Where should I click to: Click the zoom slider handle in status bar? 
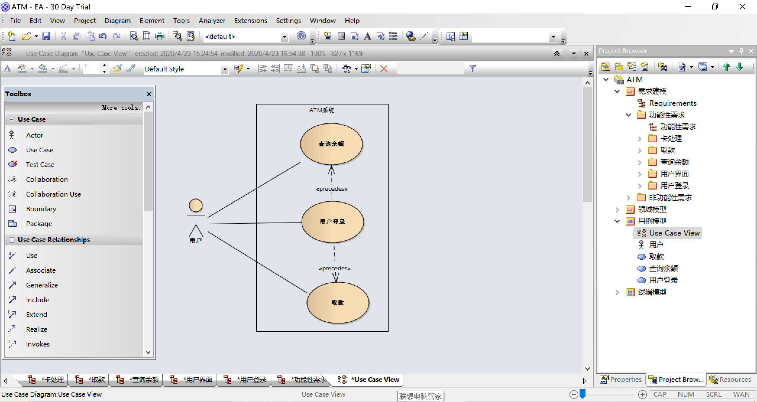(x=583, y=394)
